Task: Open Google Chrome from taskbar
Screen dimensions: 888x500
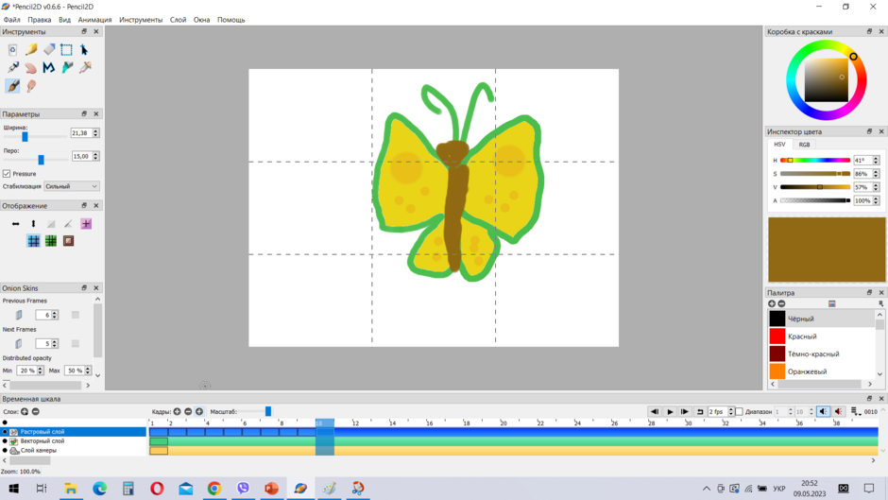Action: [214, 488]
